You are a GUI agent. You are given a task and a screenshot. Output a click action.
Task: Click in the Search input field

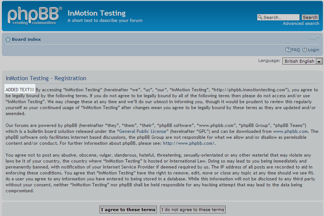coord(278,17)
